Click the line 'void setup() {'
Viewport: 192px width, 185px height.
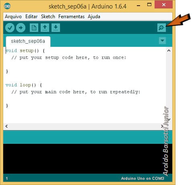25,50
